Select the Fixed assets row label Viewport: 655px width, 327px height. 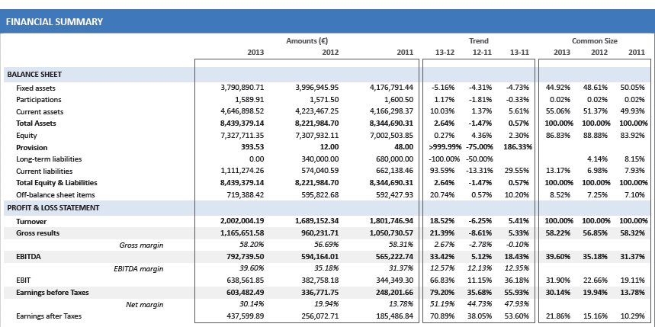point(35,88)
